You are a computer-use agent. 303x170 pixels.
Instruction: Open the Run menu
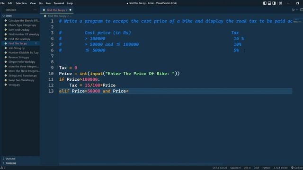pyautogui.click(x=48, y=3)
